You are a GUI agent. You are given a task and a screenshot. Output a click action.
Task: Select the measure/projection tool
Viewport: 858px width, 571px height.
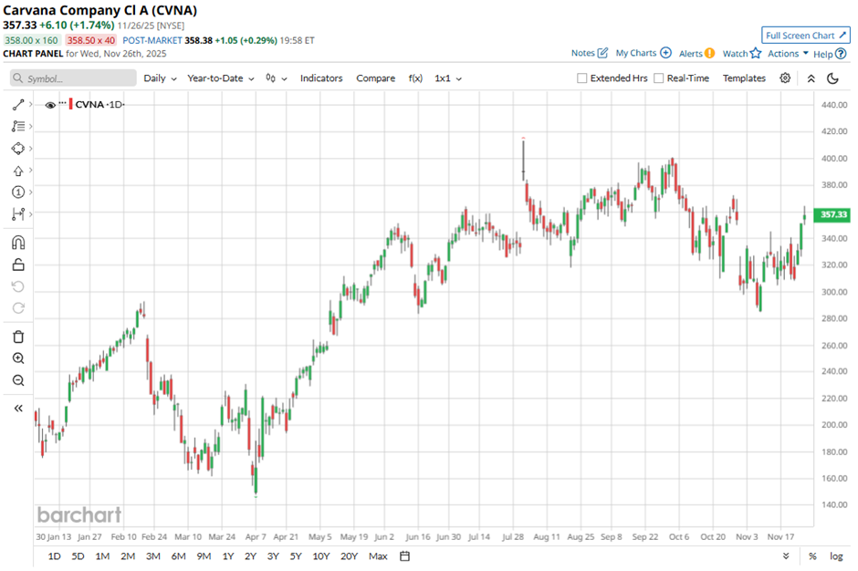click(18, 213)
